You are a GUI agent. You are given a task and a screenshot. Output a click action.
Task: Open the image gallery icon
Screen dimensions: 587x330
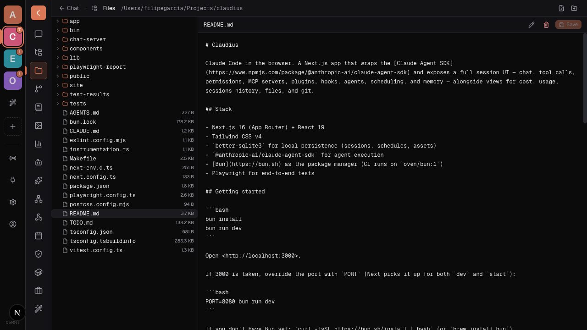[39, 126]
